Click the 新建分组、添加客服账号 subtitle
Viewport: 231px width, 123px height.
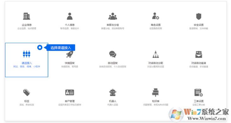point(113,29)
